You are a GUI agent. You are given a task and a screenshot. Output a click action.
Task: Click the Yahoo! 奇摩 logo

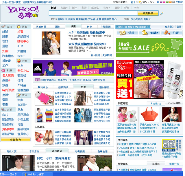tap(23, 12)
